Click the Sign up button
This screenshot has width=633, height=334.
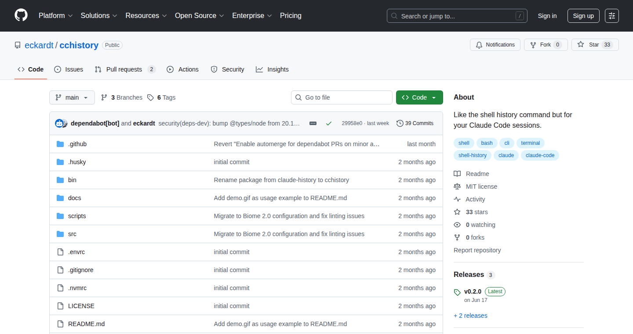(x=583, y=16)
